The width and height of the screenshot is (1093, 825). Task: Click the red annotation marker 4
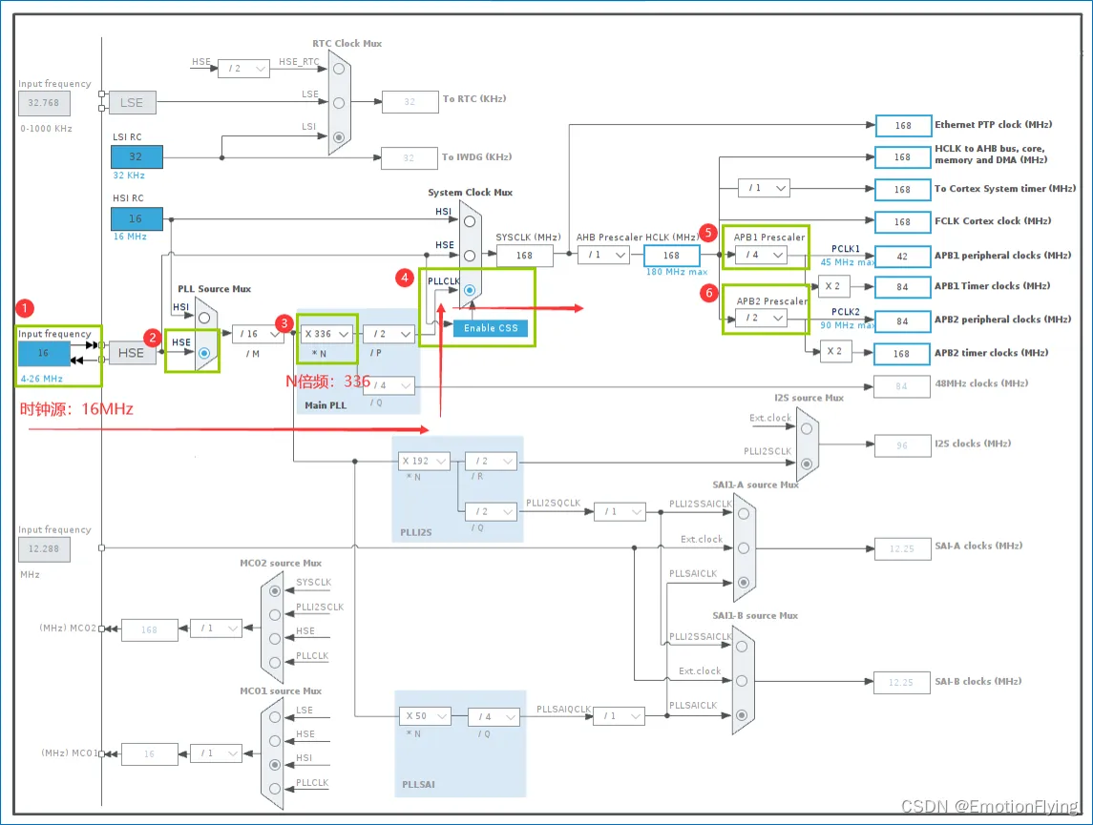405,278
